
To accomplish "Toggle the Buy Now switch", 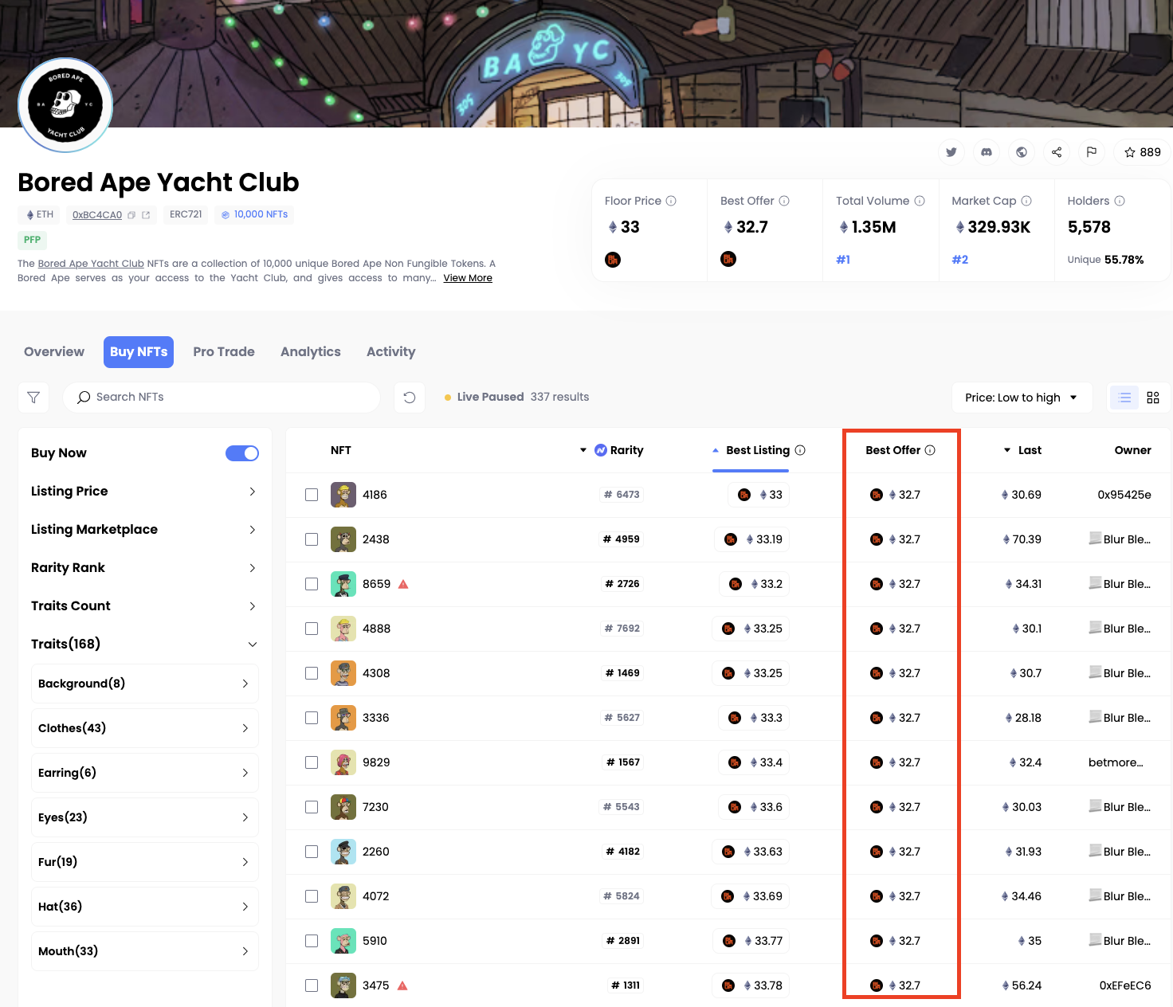I will [x=242, y=453].
